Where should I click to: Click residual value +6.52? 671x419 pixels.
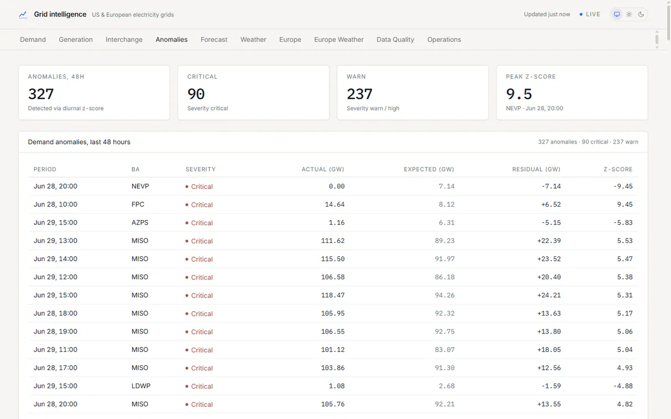pos(551,204)
